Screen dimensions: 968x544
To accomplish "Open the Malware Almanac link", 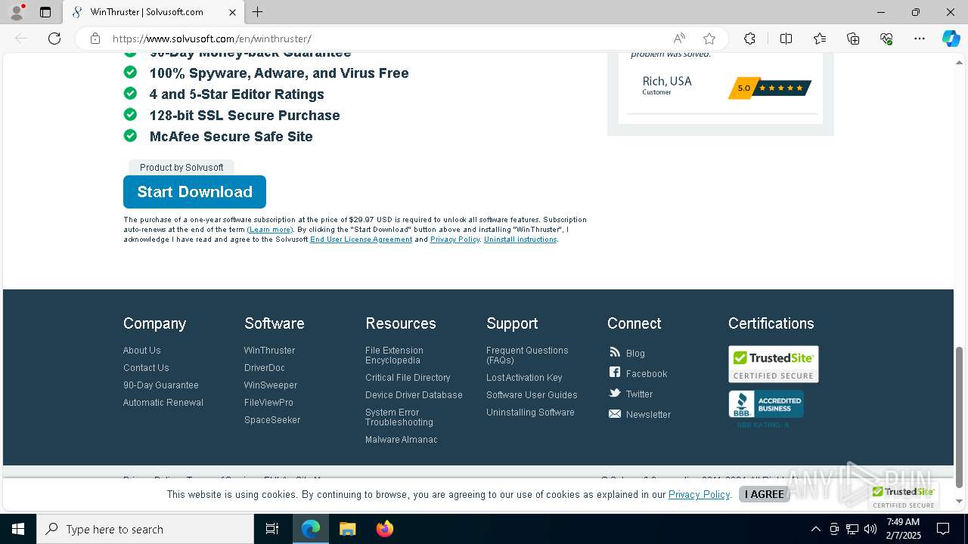I will (x=402, y=440).
